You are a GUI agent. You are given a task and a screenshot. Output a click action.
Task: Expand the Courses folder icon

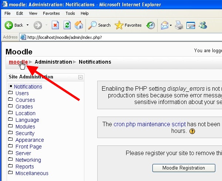click(10, 99)
